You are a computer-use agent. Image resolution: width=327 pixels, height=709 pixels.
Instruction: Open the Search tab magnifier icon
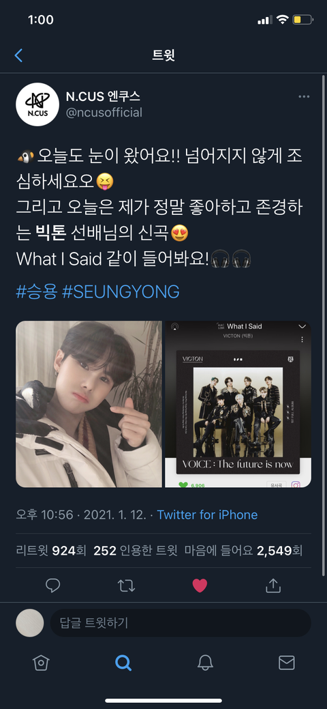point(123,663)
